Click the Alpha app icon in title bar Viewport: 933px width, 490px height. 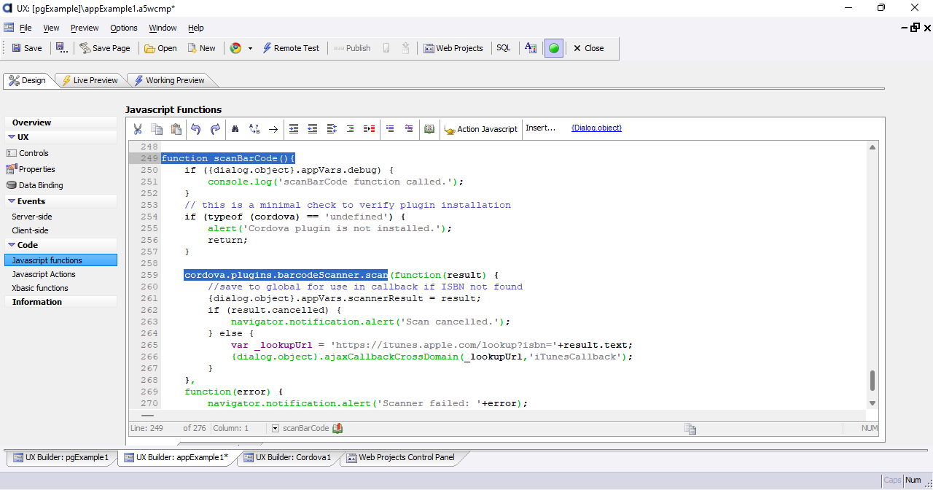(x=9, y=8)
